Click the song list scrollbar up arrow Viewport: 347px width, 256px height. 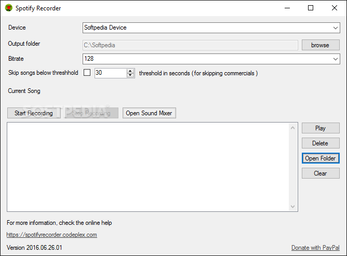pos(292,128)
